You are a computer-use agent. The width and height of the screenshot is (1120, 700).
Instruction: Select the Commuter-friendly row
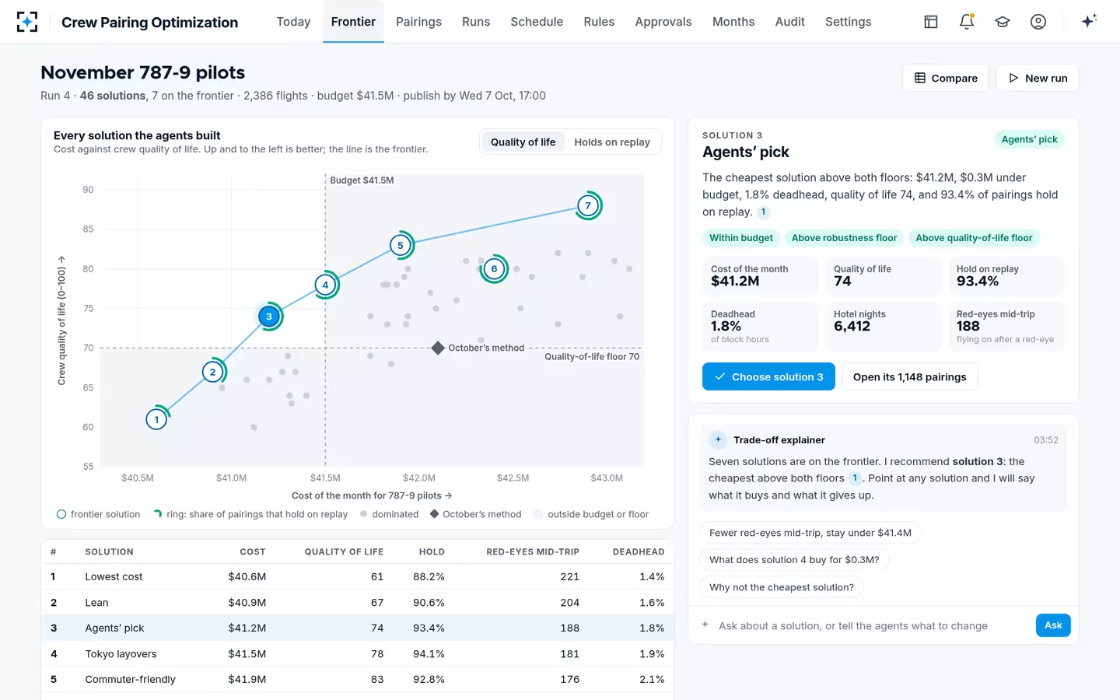(x=358, y=679)
